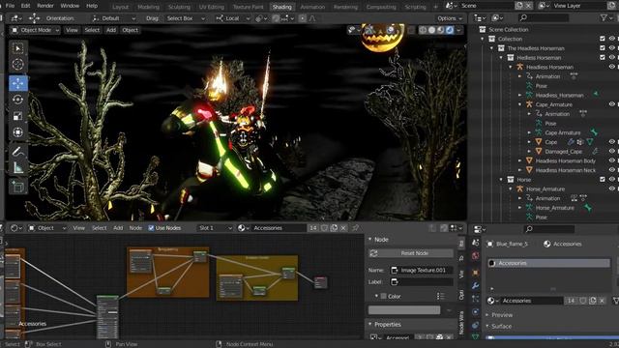Select Accessories slot in material list
The height and width of the screenshot is (348, 619).
pos(548,263)
